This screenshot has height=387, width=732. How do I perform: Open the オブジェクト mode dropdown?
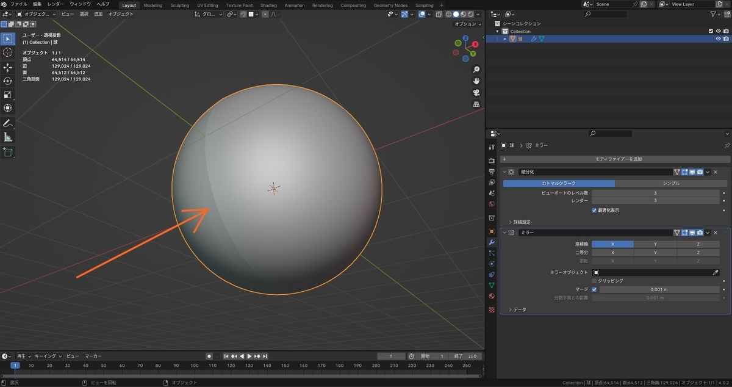(x=37, y=13)
